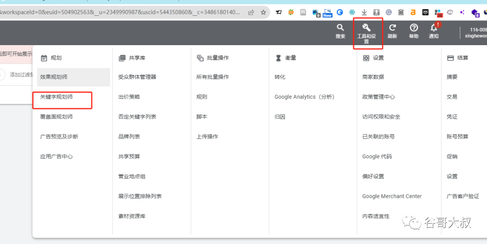Click the browser address bar URL

coord(120,13)
